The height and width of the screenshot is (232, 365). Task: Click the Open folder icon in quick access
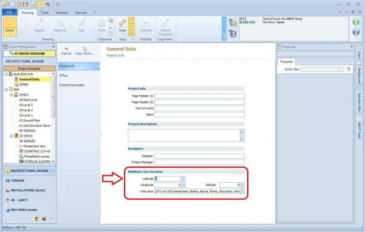(19, 4)
